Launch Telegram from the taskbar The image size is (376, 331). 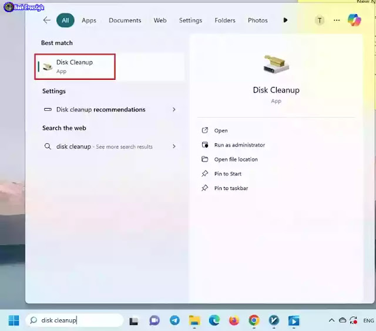(x=174, y=320)
